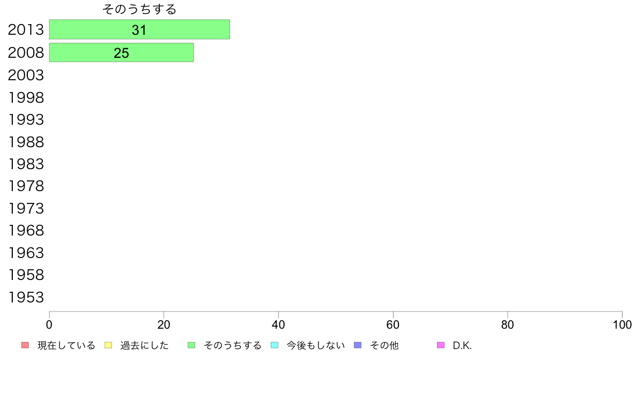Click the 現在している legend text

click(66, 345)
